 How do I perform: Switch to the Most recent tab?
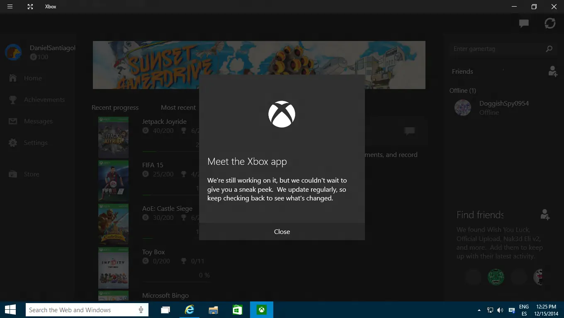tap(178, 107)
